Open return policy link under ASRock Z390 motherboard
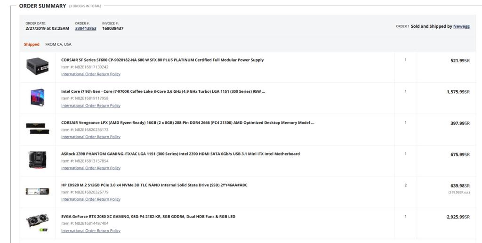 coord(91,168)
